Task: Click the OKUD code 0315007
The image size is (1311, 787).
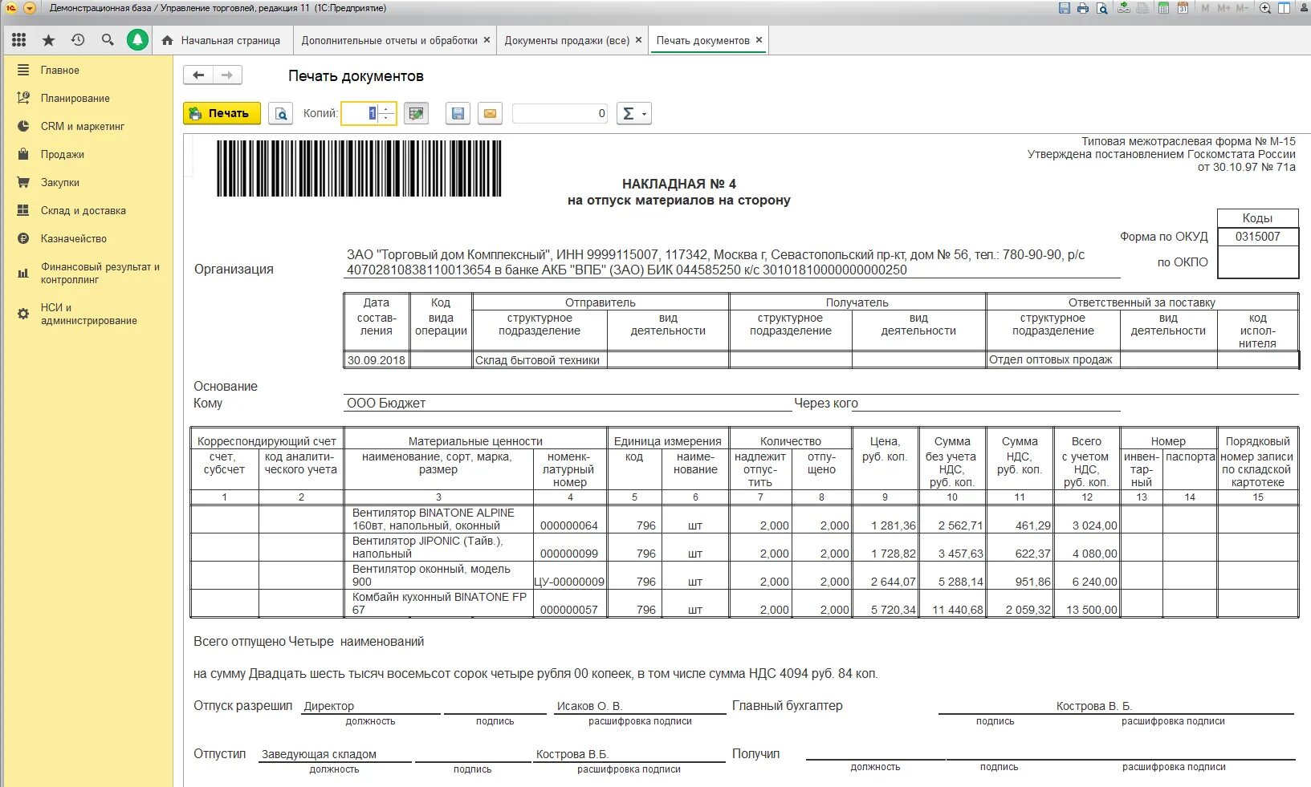Action: tap(1258, 237)
